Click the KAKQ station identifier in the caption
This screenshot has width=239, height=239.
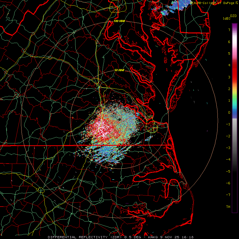tap(153, 237)
